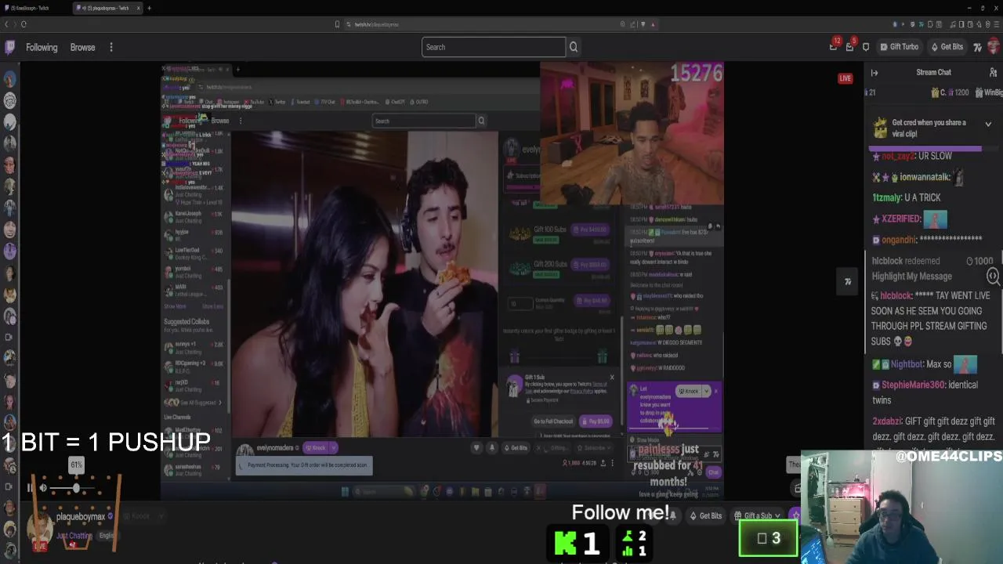Reload the browser page
1003x564 pixels.
click(24, 24)
